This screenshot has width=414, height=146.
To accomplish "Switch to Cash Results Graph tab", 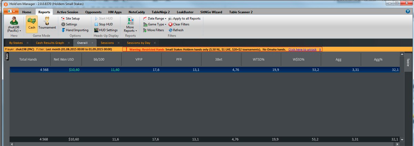I will pos(50,43).
